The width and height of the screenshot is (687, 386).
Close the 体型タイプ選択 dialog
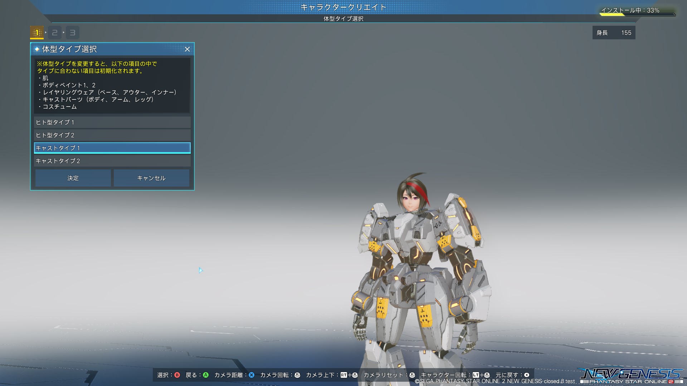click(x=187, y=49)
